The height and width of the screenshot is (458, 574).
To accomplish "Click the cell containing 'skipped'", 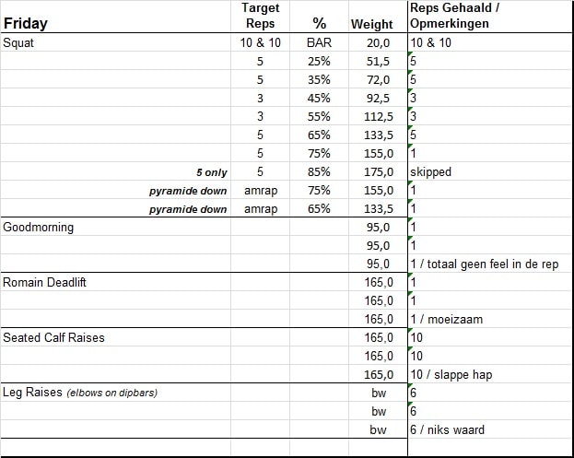I will [x=430, y=171].
